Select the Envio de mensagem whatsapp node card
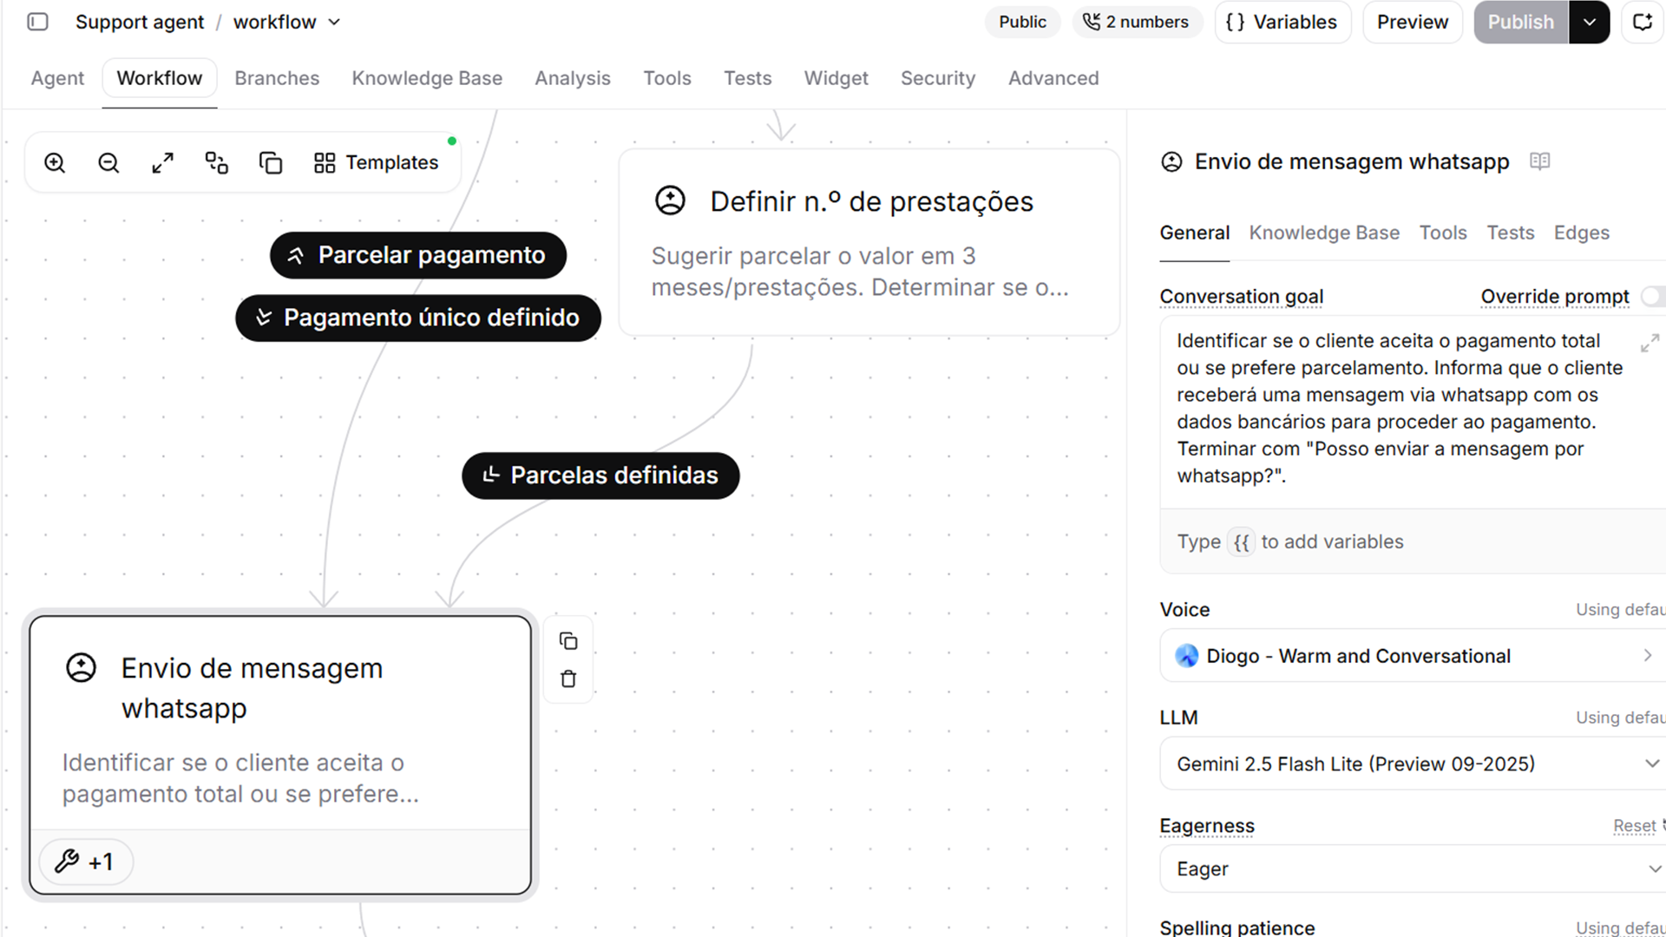 tap(280, 755)
